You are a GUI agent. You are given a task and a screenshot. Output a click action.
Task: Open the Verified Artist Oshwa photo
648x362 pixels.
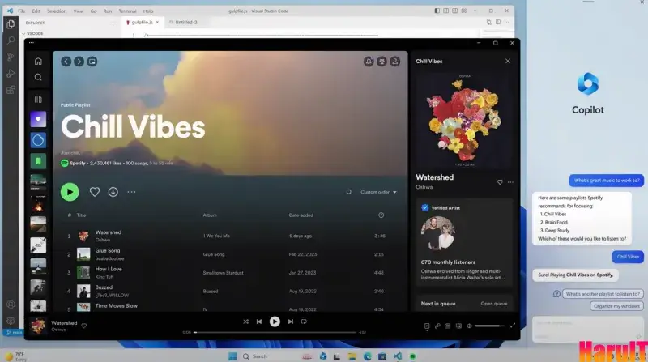tap(438, 233)
